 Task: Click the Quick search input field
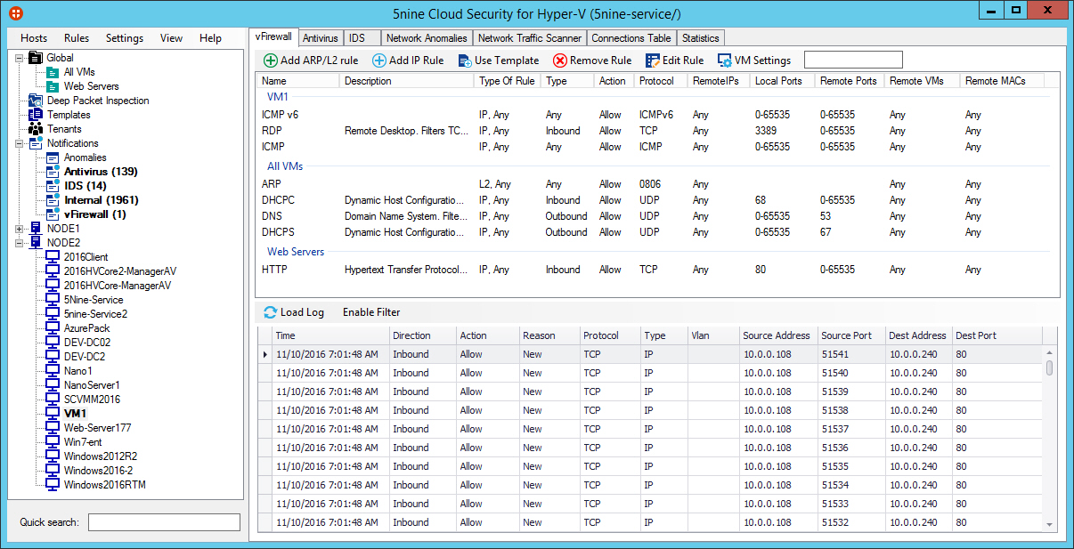click(x=164, y=522)
